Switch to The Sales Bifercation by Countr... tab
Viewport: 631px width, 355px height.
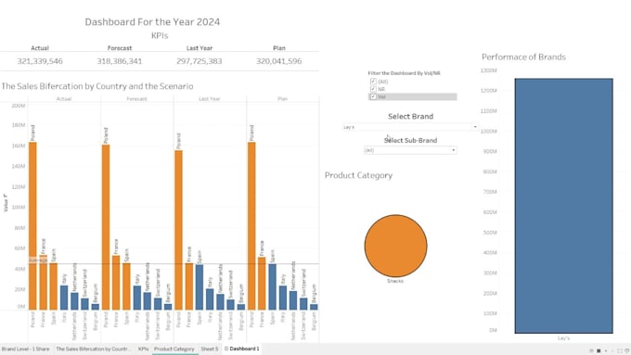click(x=93, y=349)
